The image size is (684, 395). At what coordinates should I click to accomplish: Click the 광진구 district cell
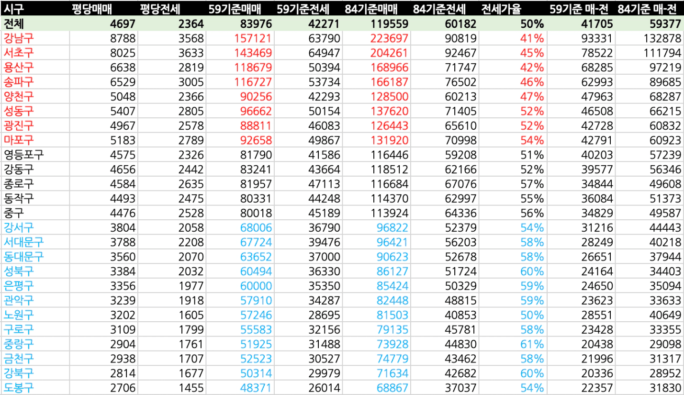19,125
